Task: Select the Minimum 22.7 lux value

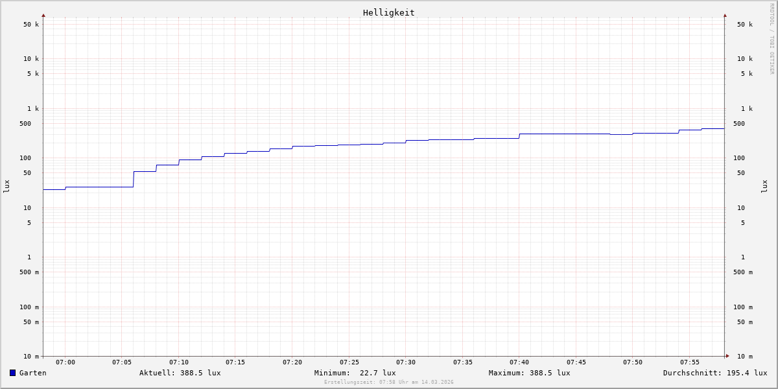Action: pyautogui.click(x=355, y=373)
